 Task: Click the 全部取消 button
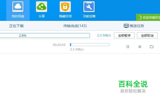[x=147, y=35]
